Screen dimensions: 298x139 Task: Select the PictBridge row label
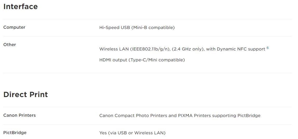click(15, 133)
